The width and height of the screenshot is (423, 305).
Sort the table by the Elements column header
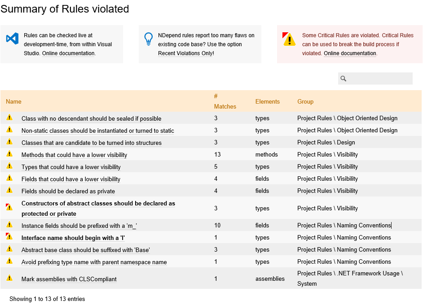pyautogui.click(x=267, y=101)
